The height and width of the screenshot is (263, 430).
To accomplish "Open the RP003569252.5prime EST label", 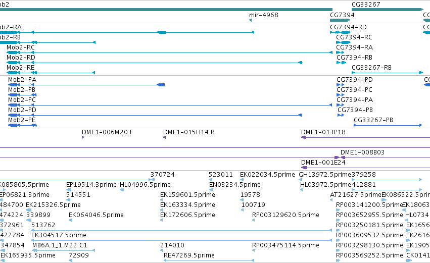I will pos(369,256).
